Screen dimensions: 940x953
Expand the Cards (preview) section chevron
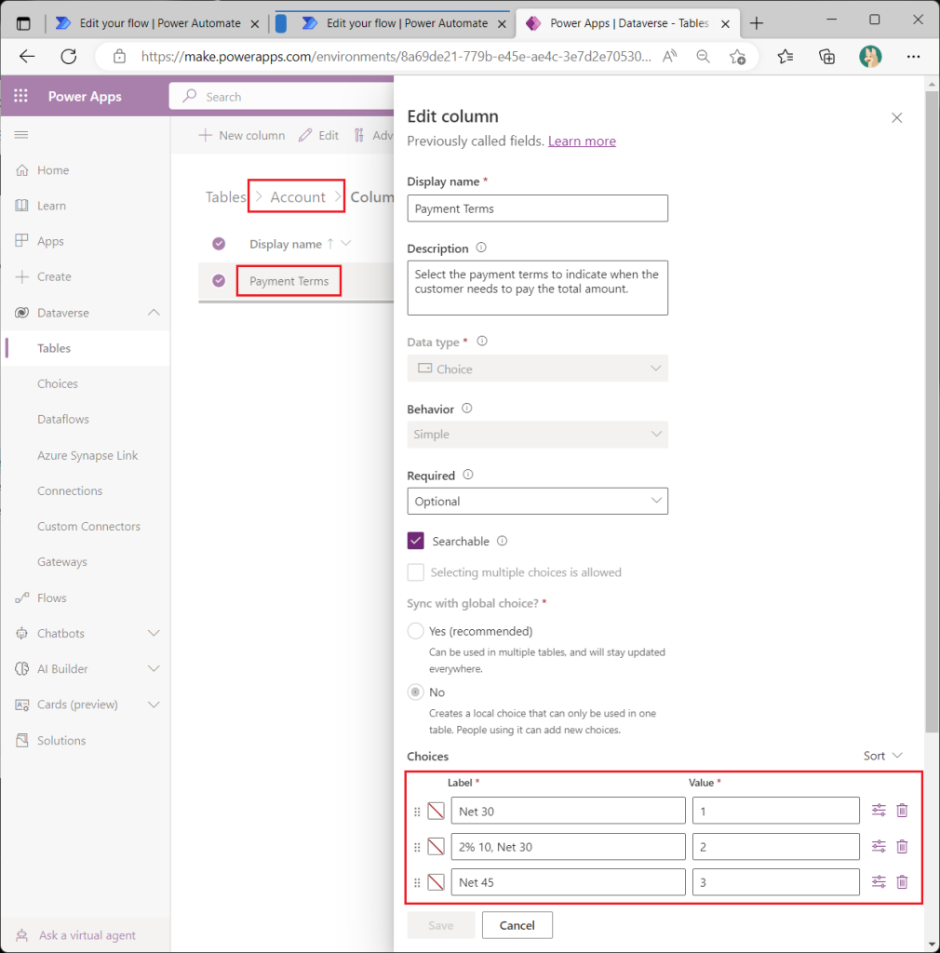154,705
